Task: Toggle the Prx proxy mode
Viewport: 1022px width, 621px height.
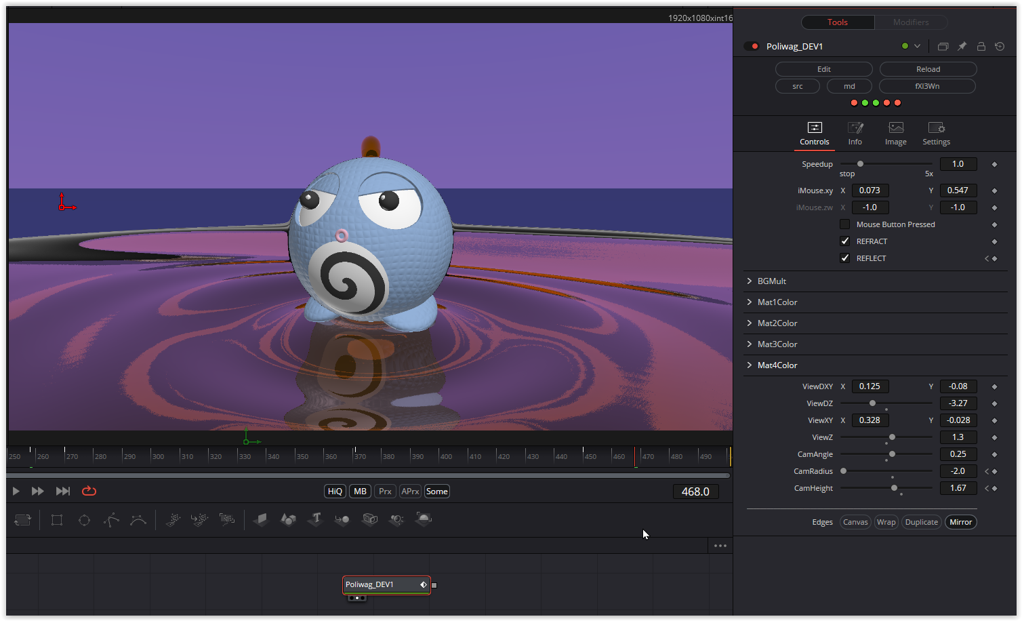Action: (385, 492)
